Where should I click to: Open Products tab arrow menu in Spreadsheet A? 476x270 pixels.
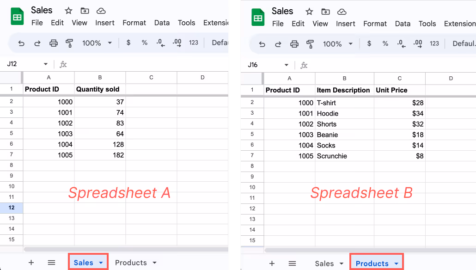tap(154, 263)
